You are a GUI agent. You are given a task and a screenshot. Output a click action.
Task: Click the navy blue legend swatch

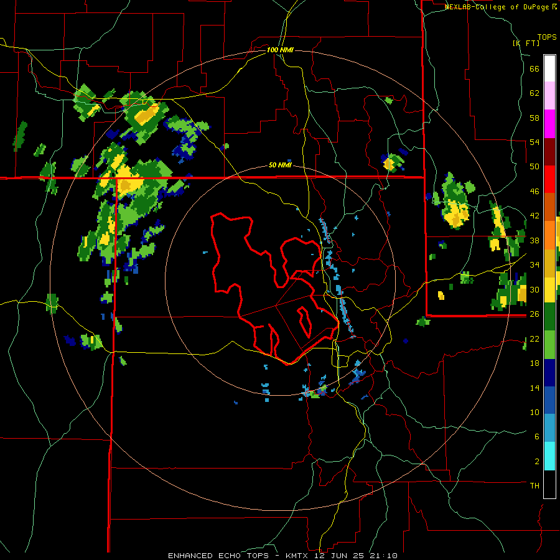(549, 373)
